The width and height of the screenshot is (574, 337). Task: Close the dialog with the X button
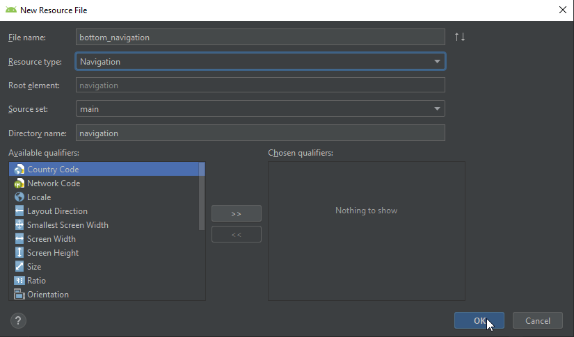pos(563,10)
